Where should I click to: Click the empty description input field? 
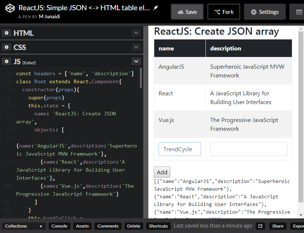(x=249, y=149)
